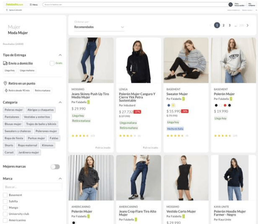Select yellow color swatch on Sweater Mujer
Image resolution: width=258 pixels, height=224 pixels.
tap(173, 105)
